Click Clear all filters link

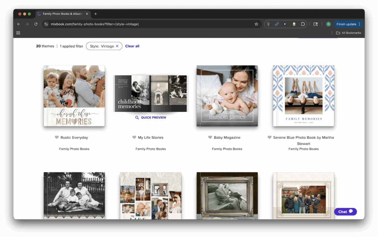pos(132,46)
